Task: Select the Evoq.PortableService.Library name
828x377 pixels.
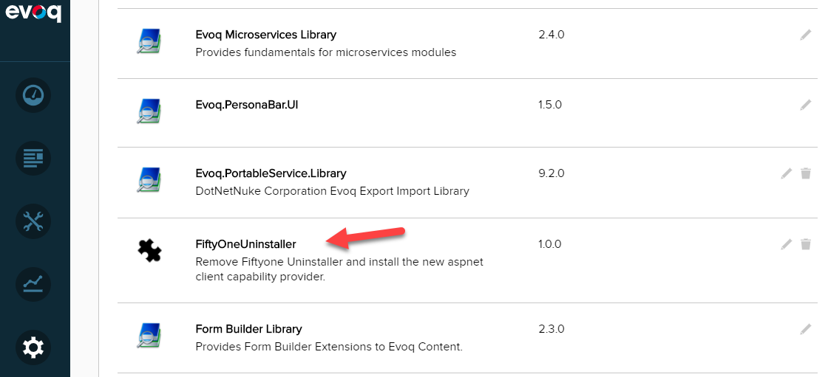Action: pyautogui.click(x=271, y=173)
